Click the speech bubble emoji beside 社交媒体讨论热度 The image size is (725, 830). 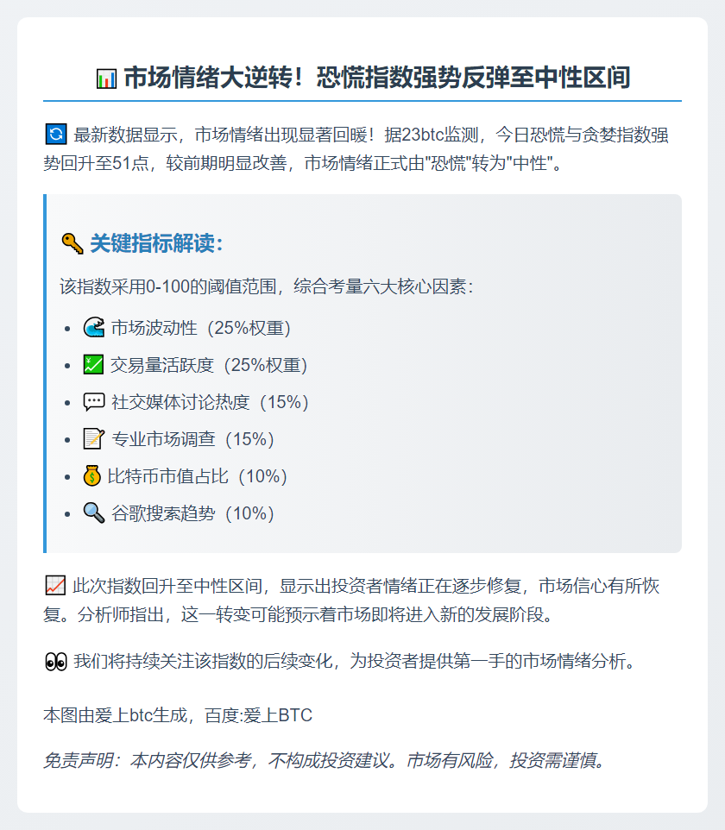[x=93, y=402]
